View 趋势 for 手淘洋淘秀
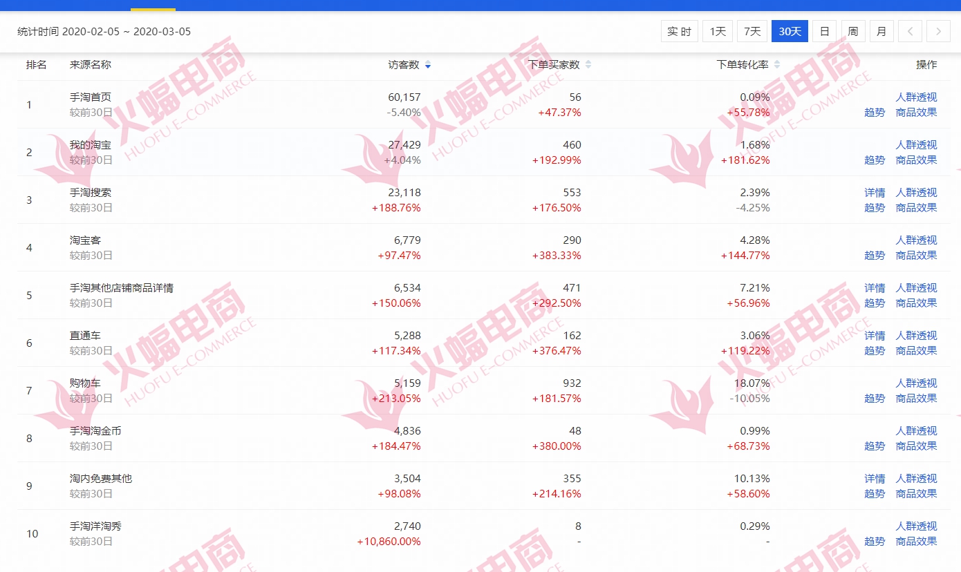 click(x=875, y=542)
